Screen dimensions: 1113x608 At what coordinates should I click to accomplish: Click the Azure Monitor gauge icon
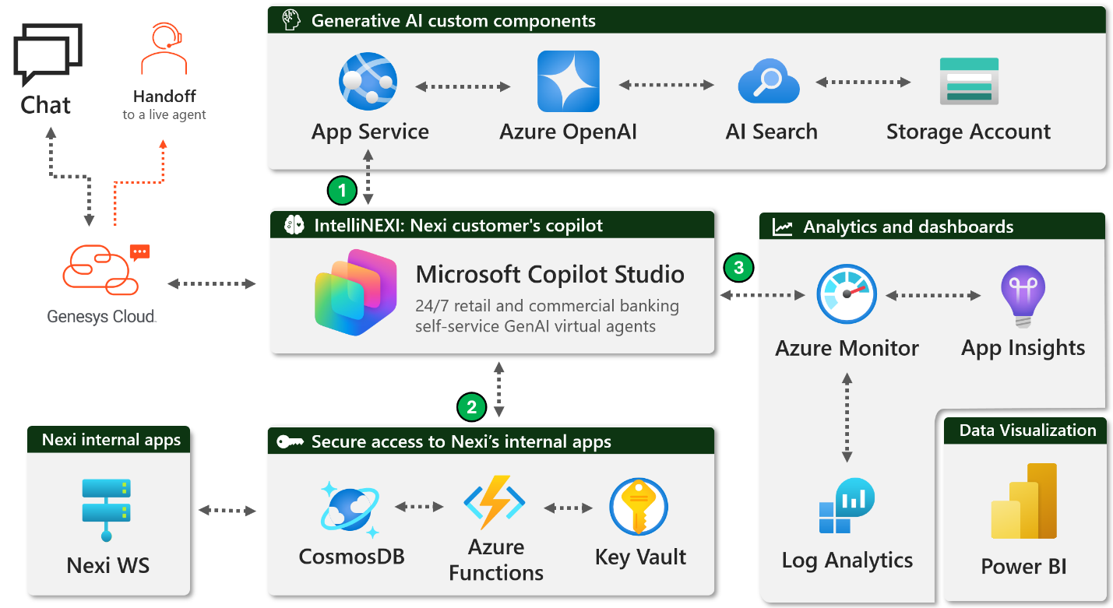coord(847,296)
